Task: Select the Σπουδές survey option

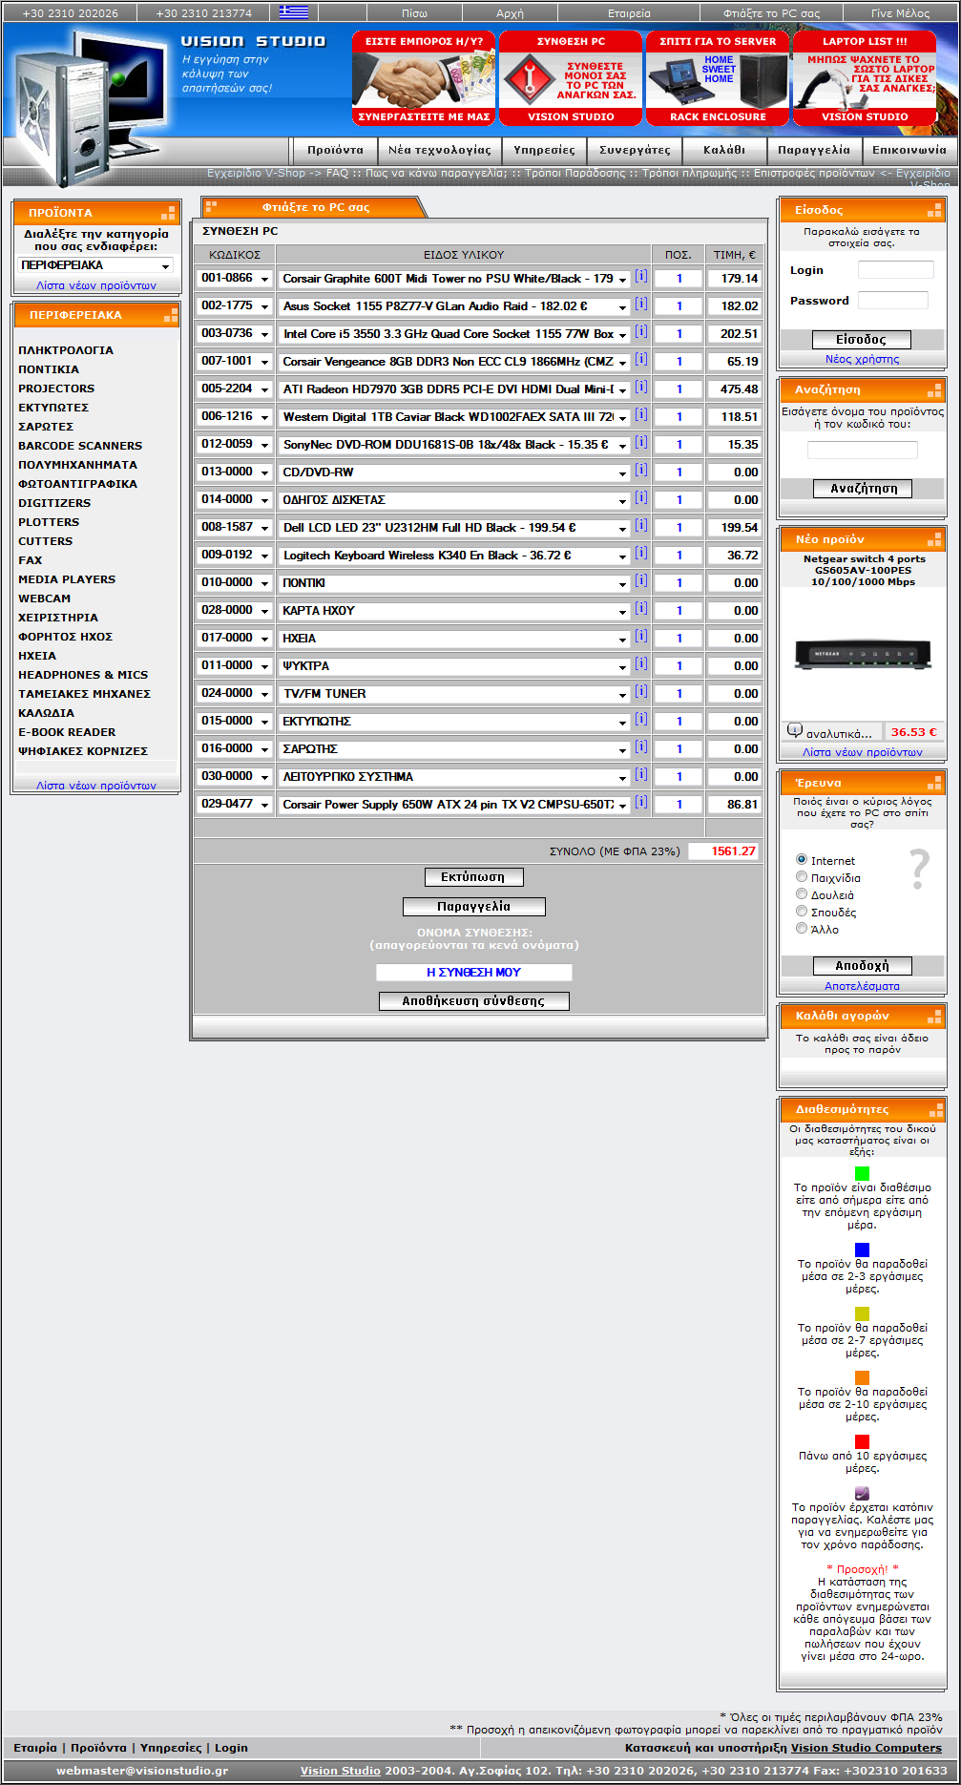Action: coord(802,911)
